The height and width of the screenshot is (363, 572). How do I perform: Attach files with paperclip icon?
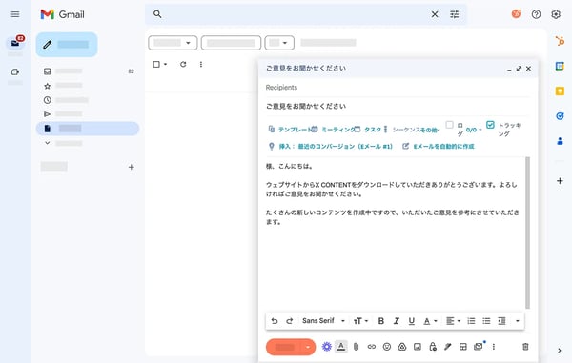click(x=356, y=347)
